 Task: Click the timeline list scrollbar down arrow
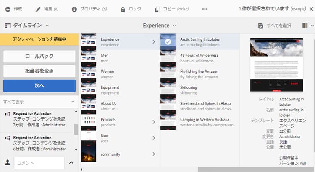click(x=76, y=149)
